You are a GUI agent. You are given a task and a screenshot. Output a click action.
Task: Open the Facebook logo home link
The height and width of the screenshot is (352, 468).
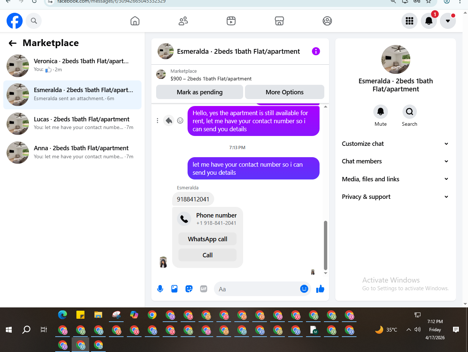click(15, 21)
